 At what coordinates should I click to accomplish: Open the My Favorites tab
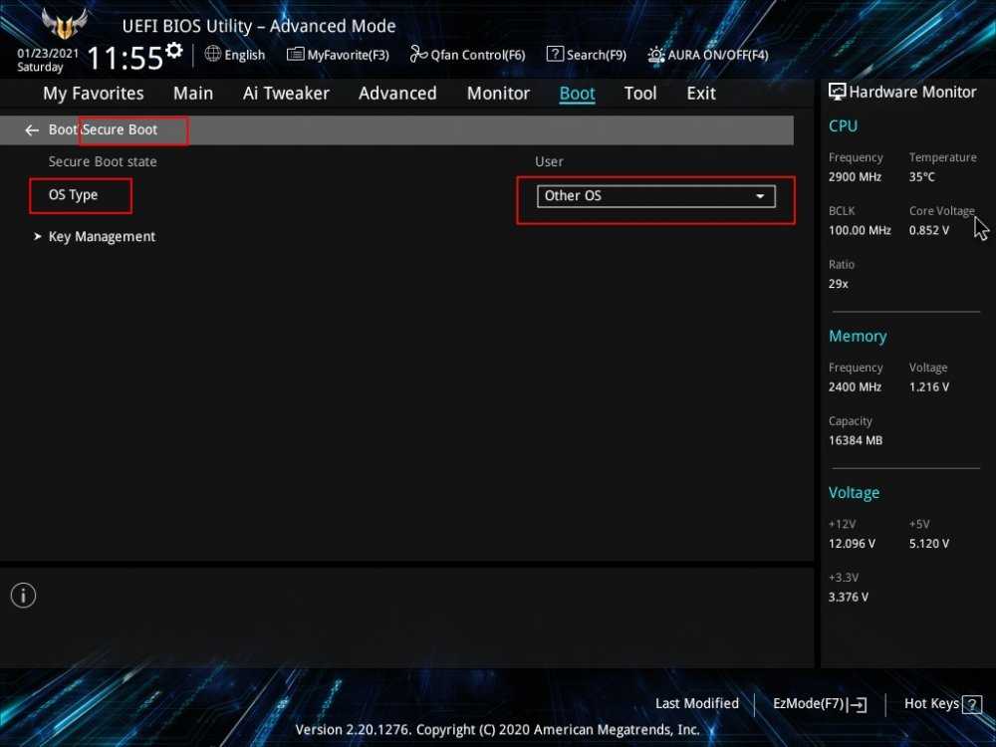(94, 94)
